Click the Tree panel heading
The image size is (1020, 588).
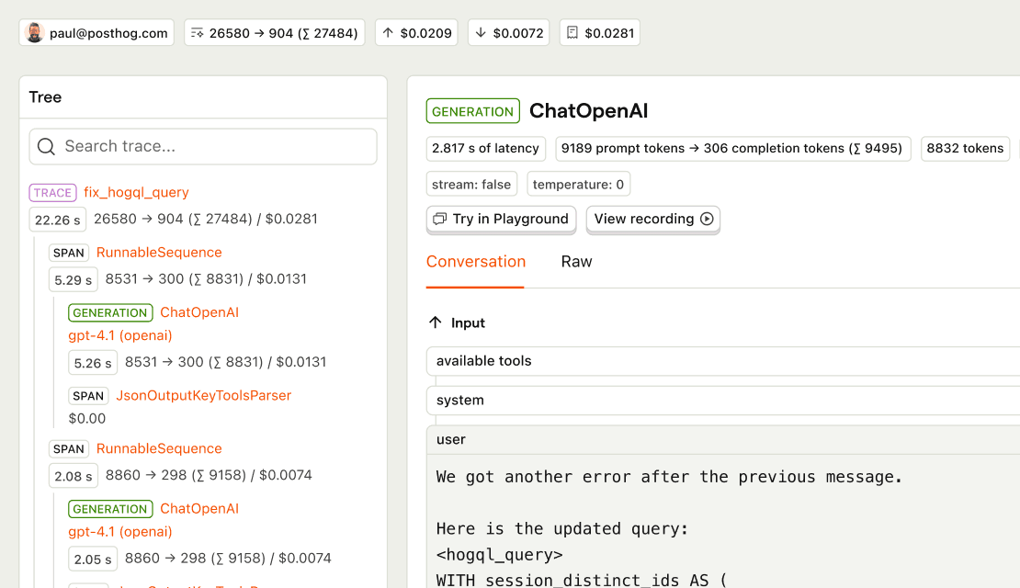coord(46,96)
